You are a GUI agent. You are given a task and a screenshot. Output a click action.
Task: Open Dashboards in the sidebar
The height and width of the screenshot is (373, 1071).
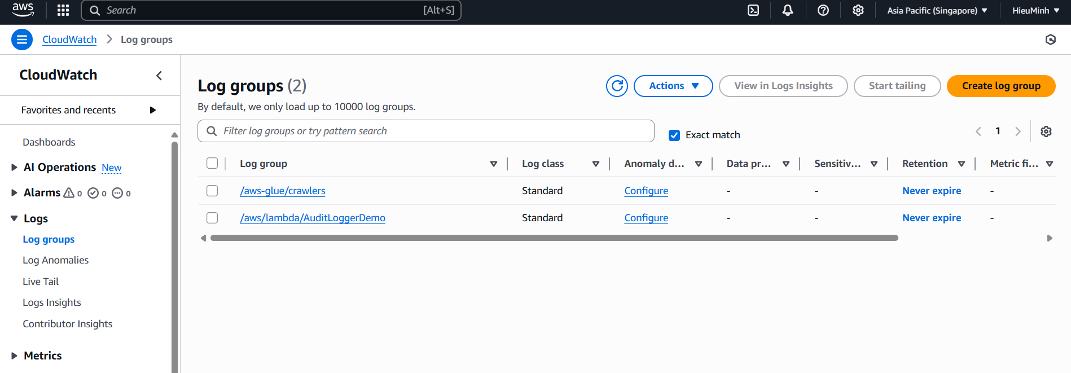point(49,142)
